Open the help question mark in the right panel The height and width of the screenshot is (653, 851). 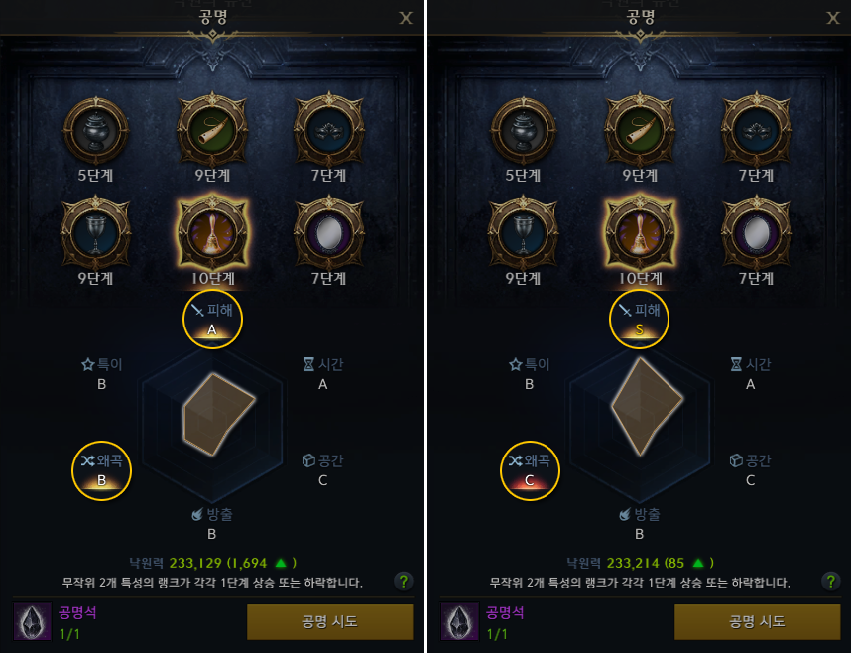click(x=831, y=582)
